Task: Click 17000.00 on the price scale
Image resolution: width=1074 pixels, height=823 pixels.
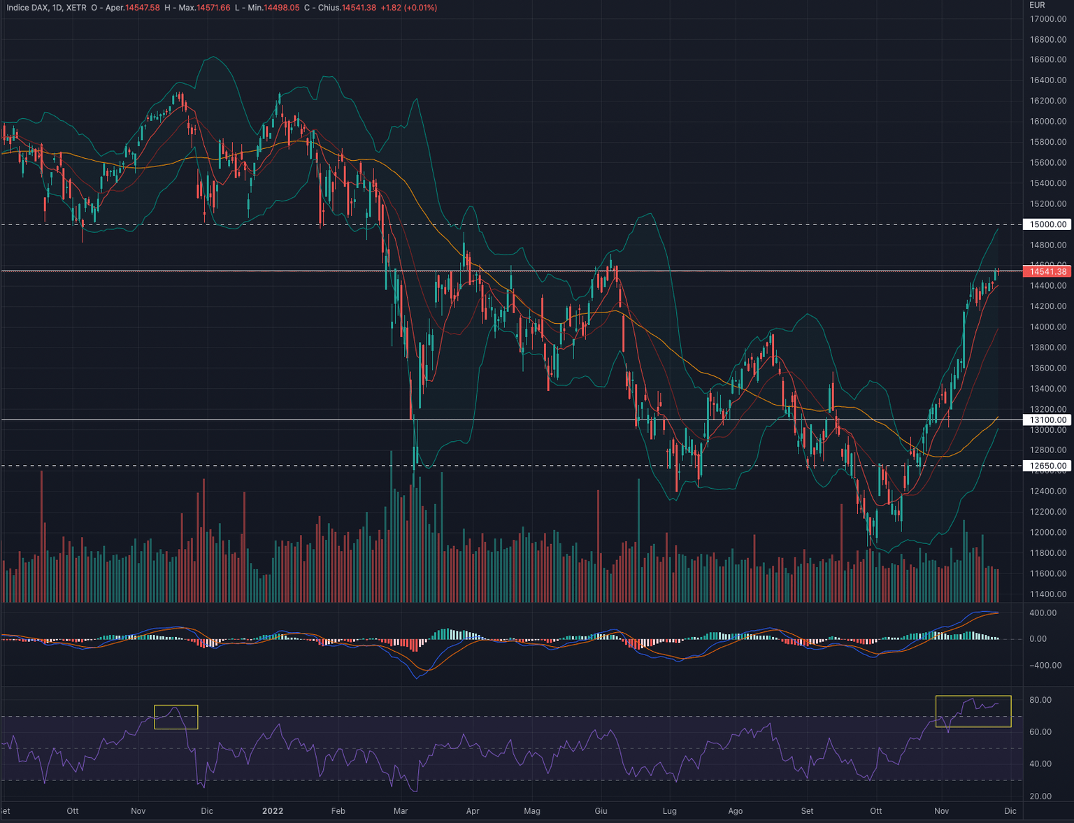Action: coord(1048,19)
